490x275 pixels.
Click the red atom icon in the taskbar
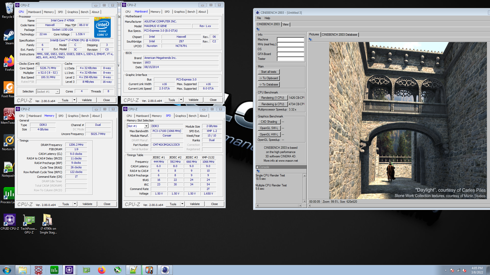click(x=39, y=270)
